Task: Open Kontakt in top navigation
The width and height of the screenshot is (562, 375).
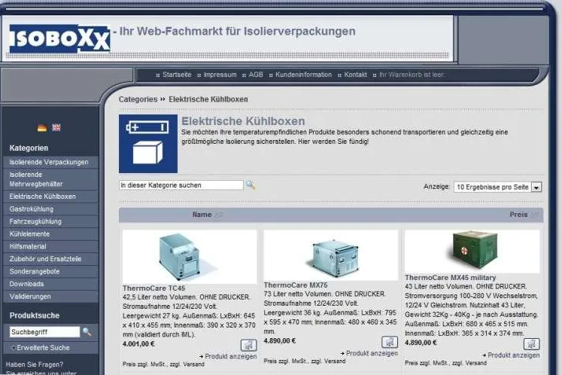Action: (355, 75)
